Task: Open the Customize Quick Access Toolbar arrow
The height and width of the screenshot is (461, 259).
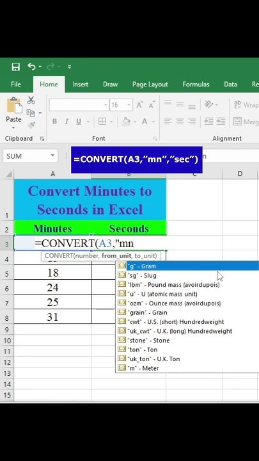Action: (x=69, y=67)
